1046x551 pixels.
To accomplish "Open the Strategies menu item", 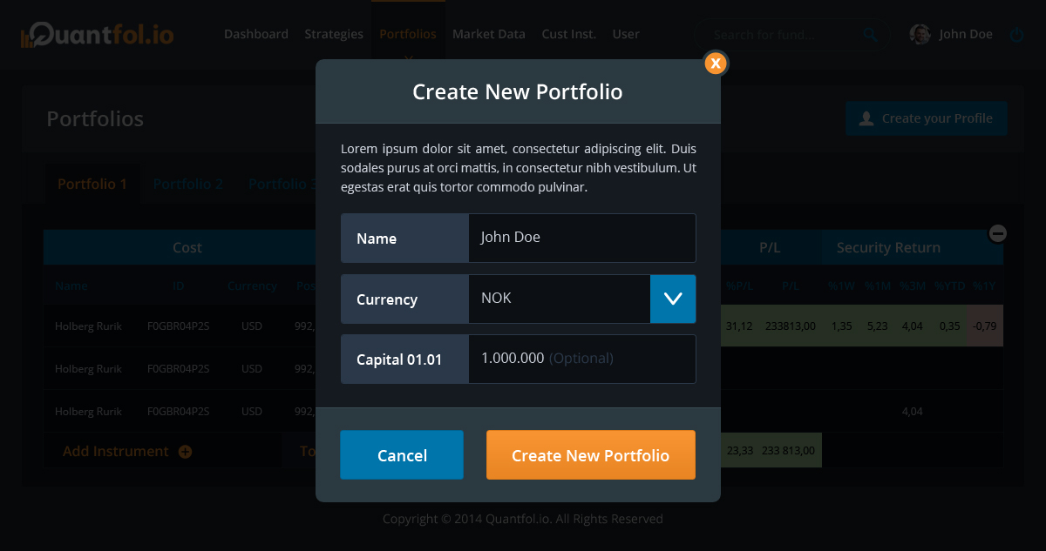I will pos(334,35).
